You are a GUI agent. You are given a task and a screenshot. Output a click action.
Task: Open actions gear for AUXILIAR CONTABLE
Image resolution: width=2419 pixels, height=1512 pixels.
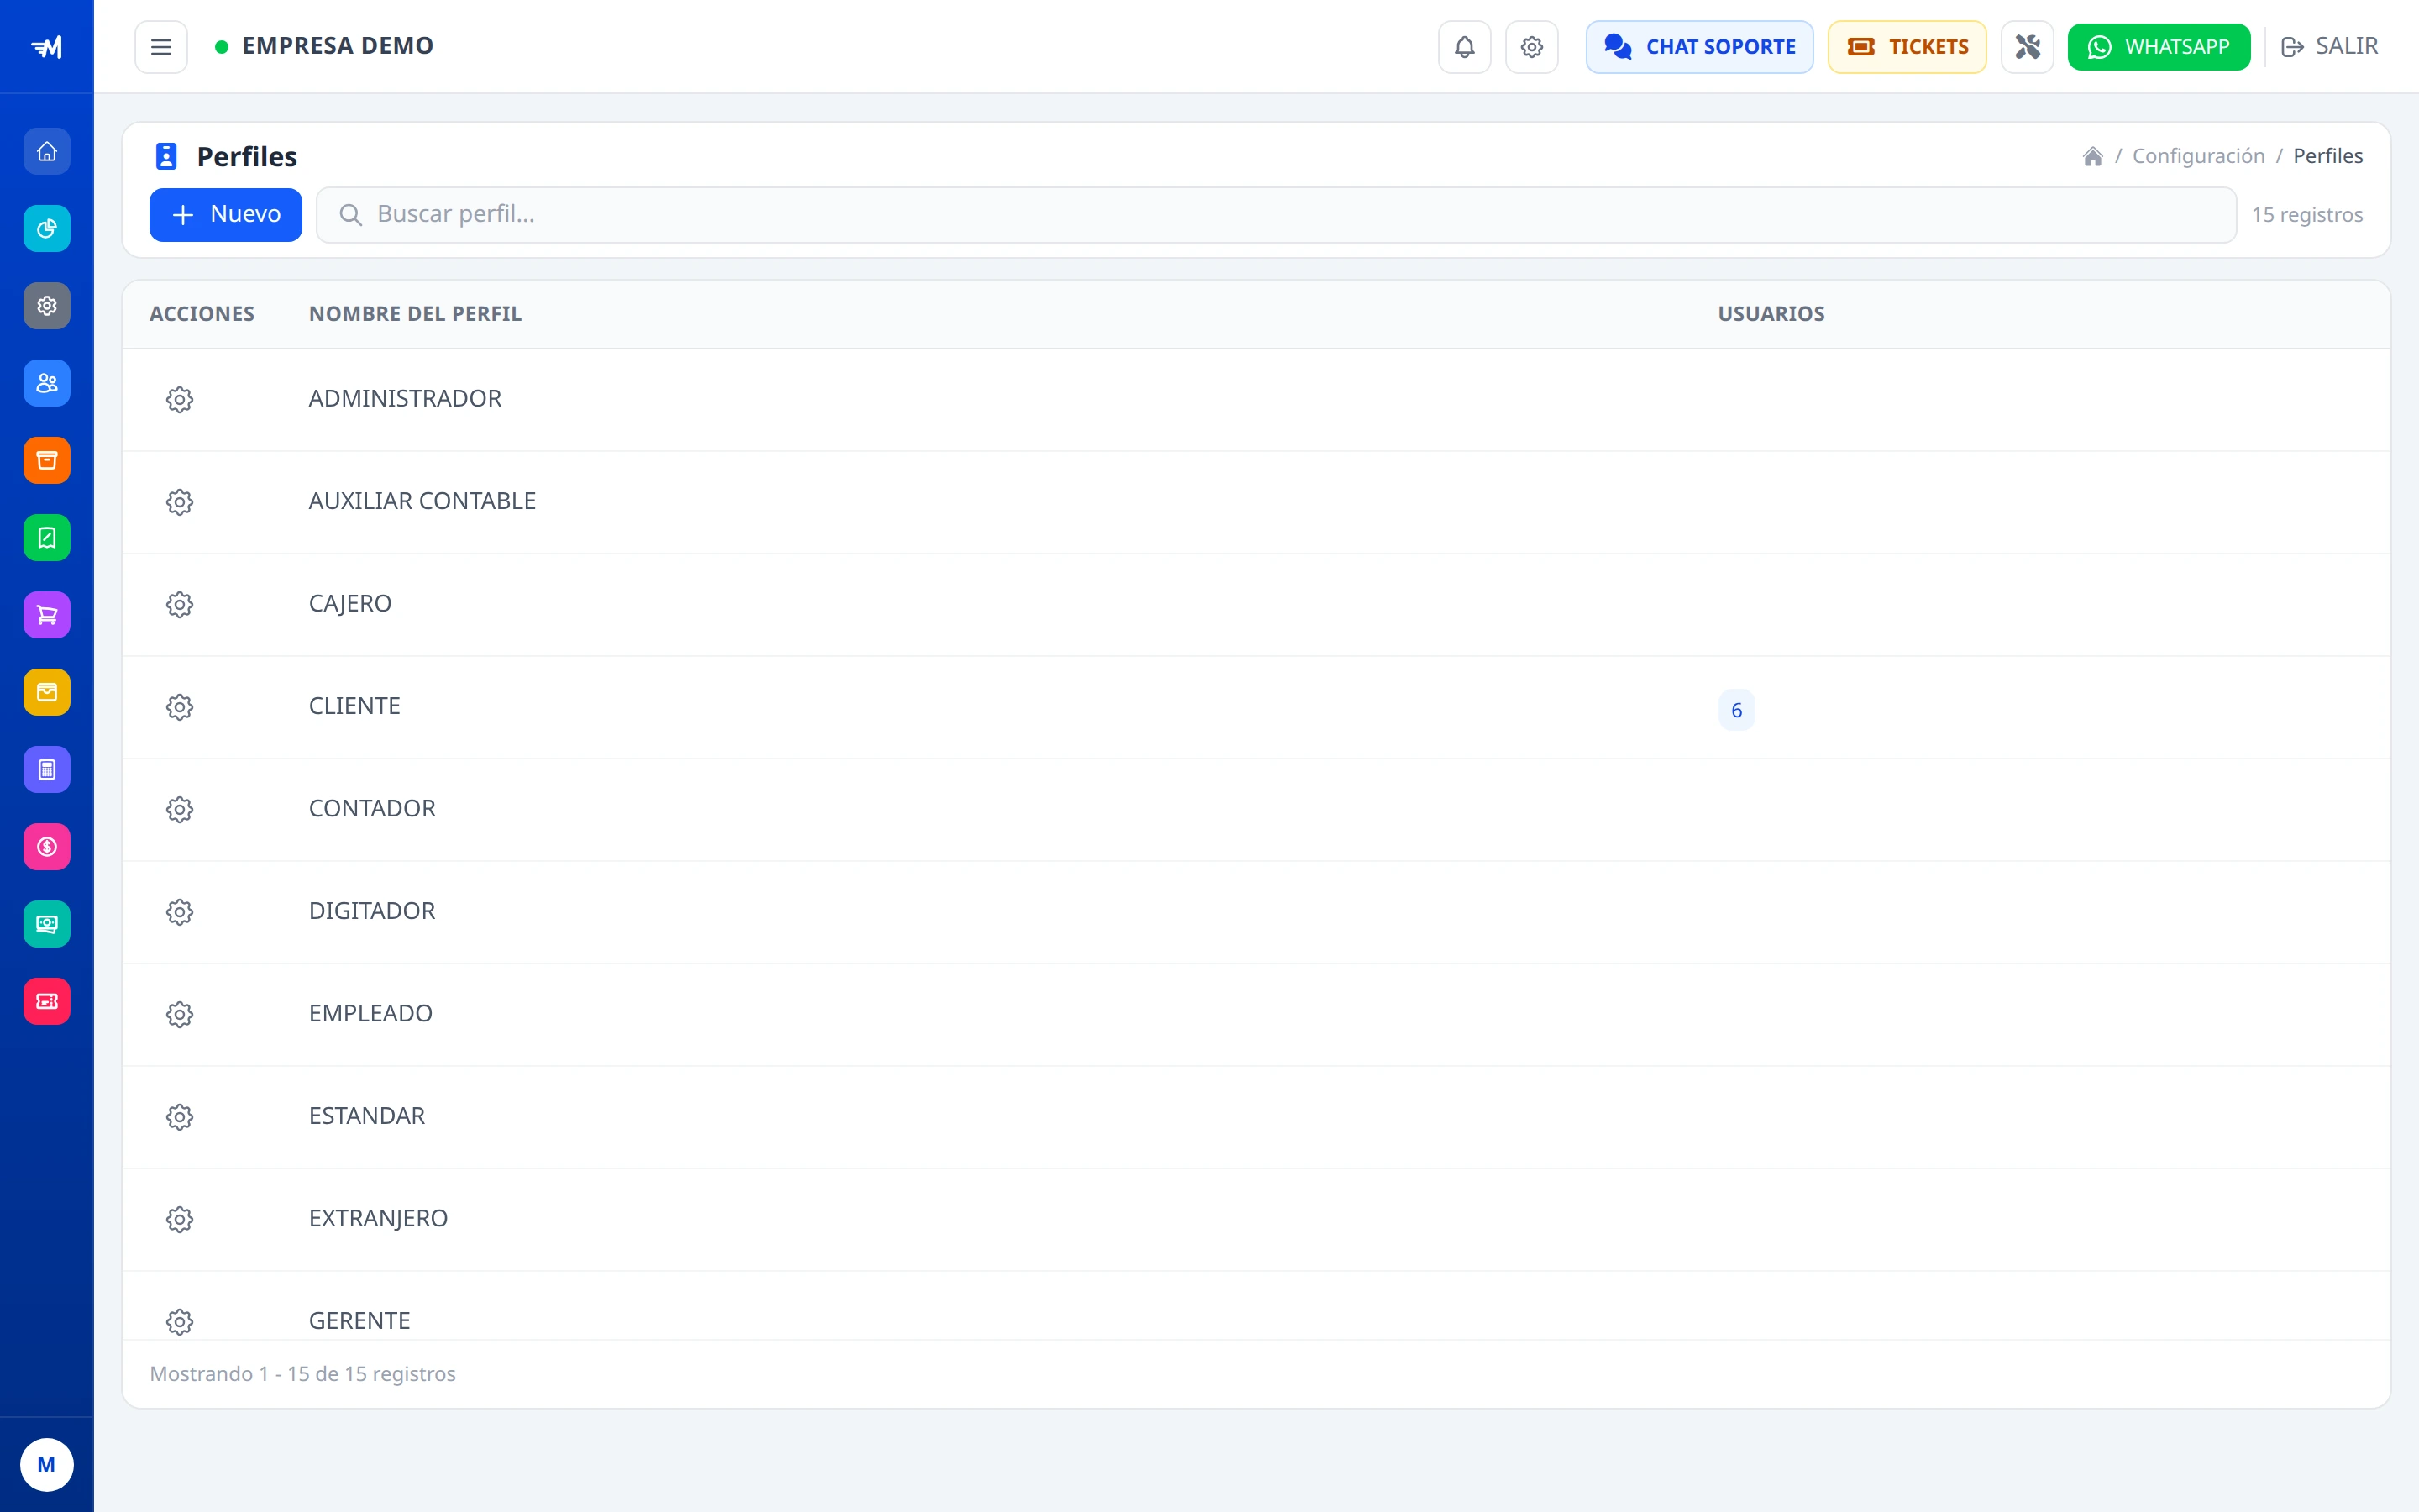click(x=180, y=502)
